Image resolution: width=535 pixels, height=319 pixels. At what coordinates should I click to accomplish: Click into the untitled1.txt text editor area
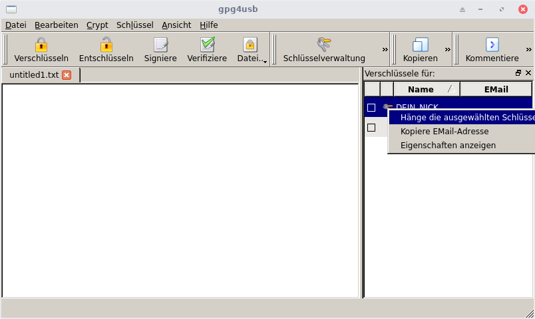tap(181, 191)
